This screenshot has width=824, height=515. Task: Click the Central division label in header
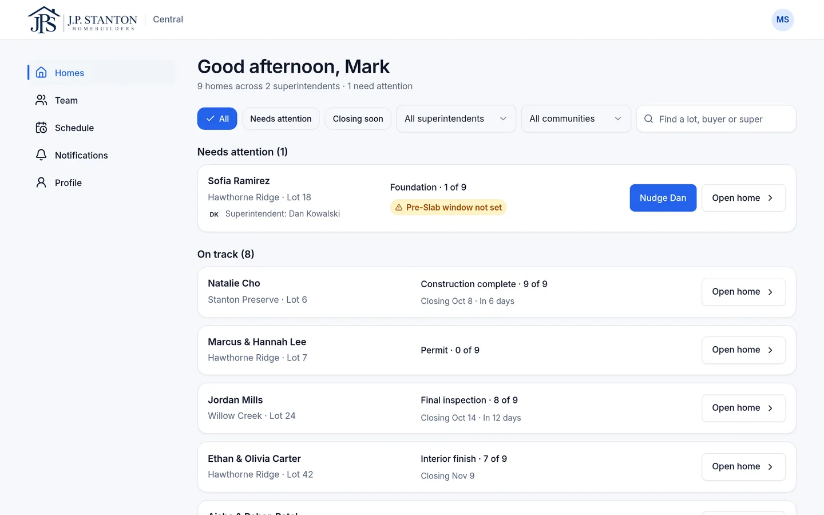point(168,19)
